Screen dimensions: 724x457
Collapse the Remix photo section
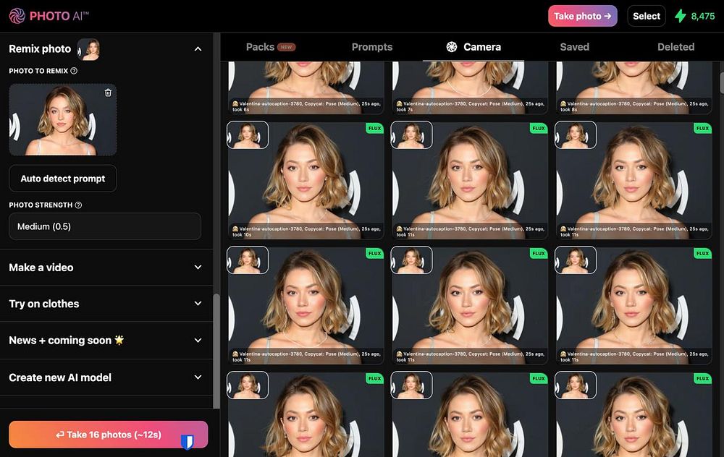tap(198, 49)
